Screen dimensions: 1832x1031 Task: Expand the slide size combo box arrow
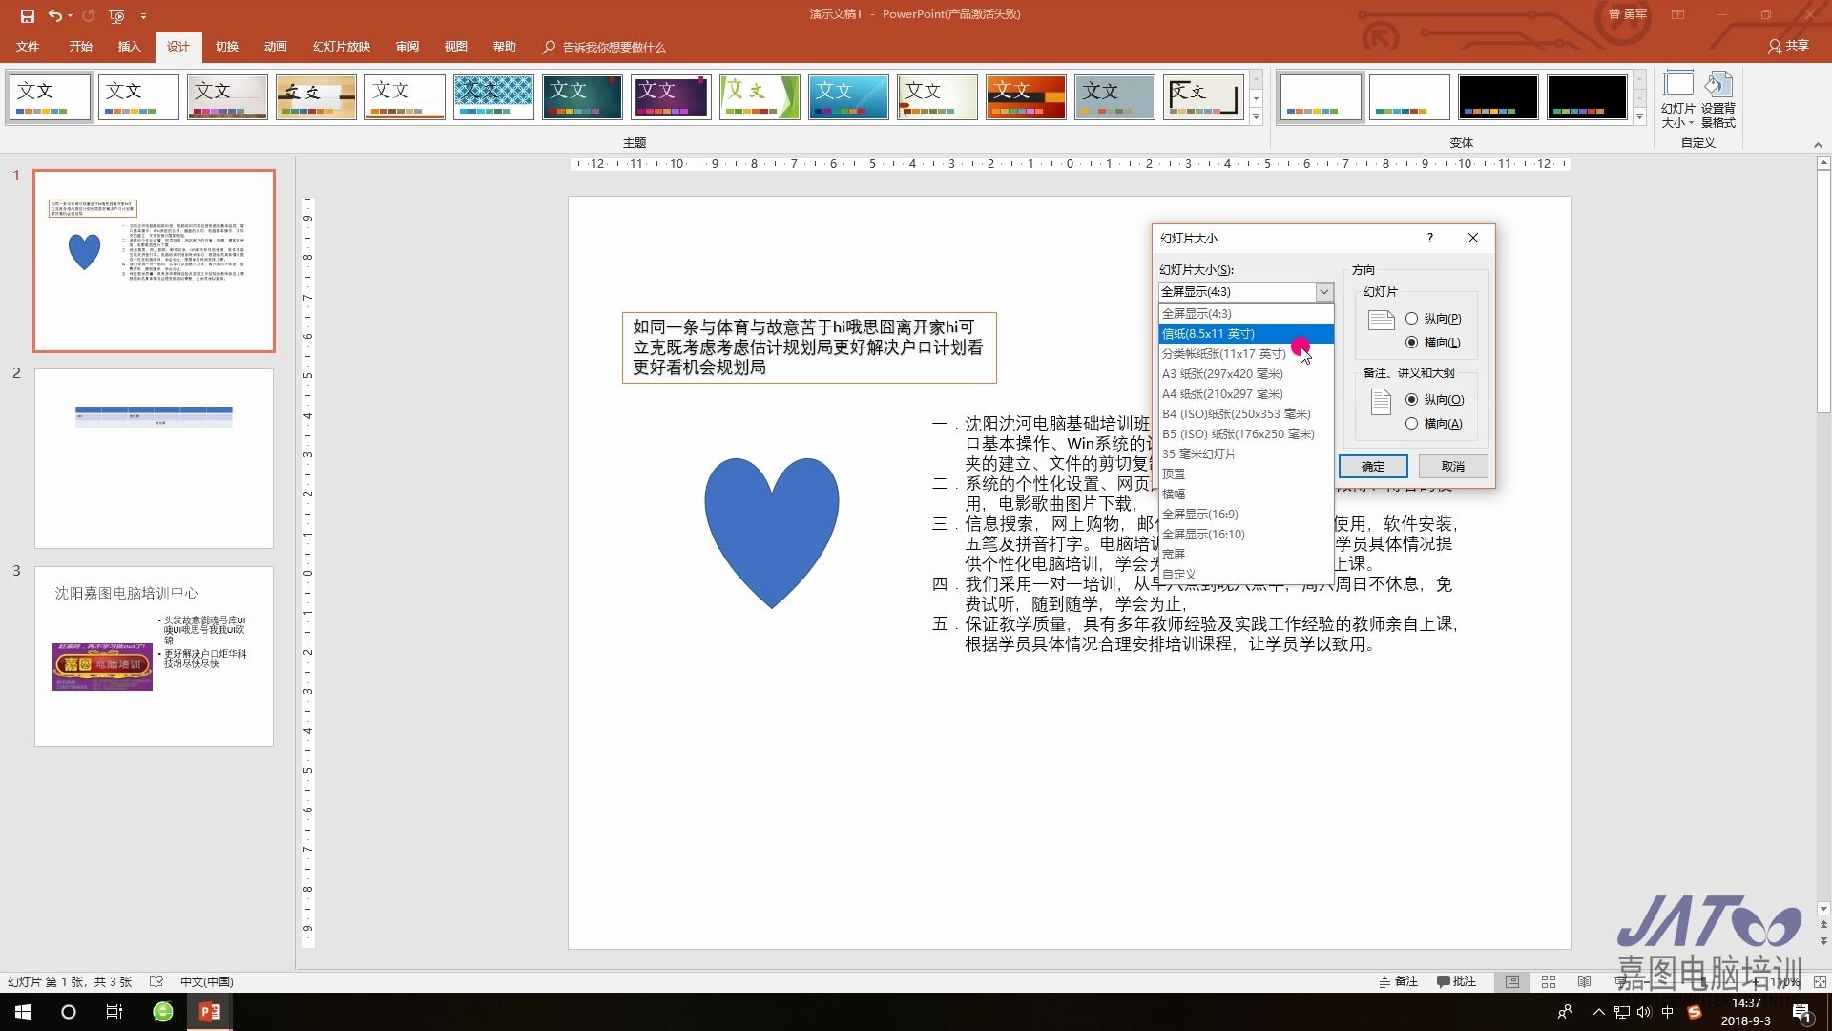coord(1323,292)
